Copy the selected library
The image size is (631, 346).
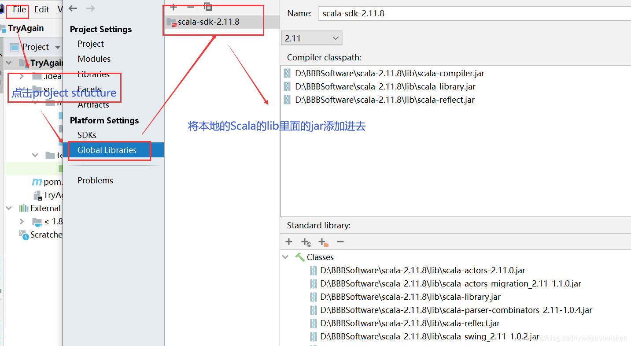(x=208, y=7)
